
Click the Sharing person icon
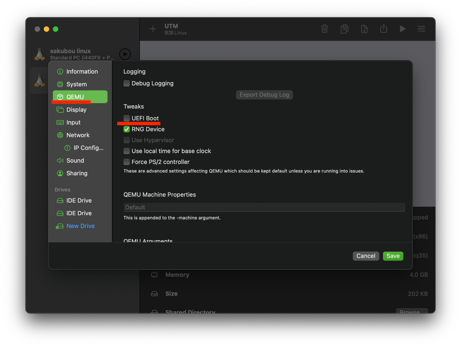60,173
